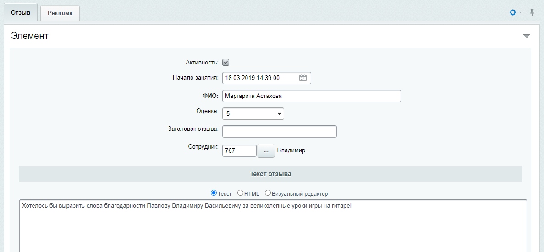Image resolution: width=544 pixels, height=252 pixels.
Task: Open calendar picker for Начало занятия
Action: pos(302,78)
